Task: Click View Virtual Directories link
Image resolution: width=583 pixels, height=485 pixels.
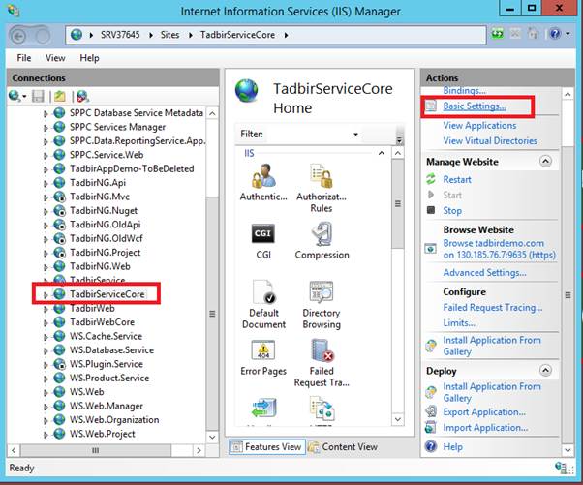Action: pyautogui.click(x=490, y=141)
